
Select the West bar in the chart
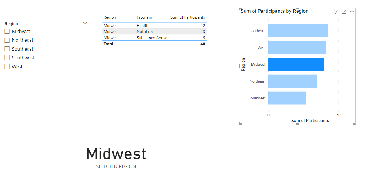tap(296, 47)
